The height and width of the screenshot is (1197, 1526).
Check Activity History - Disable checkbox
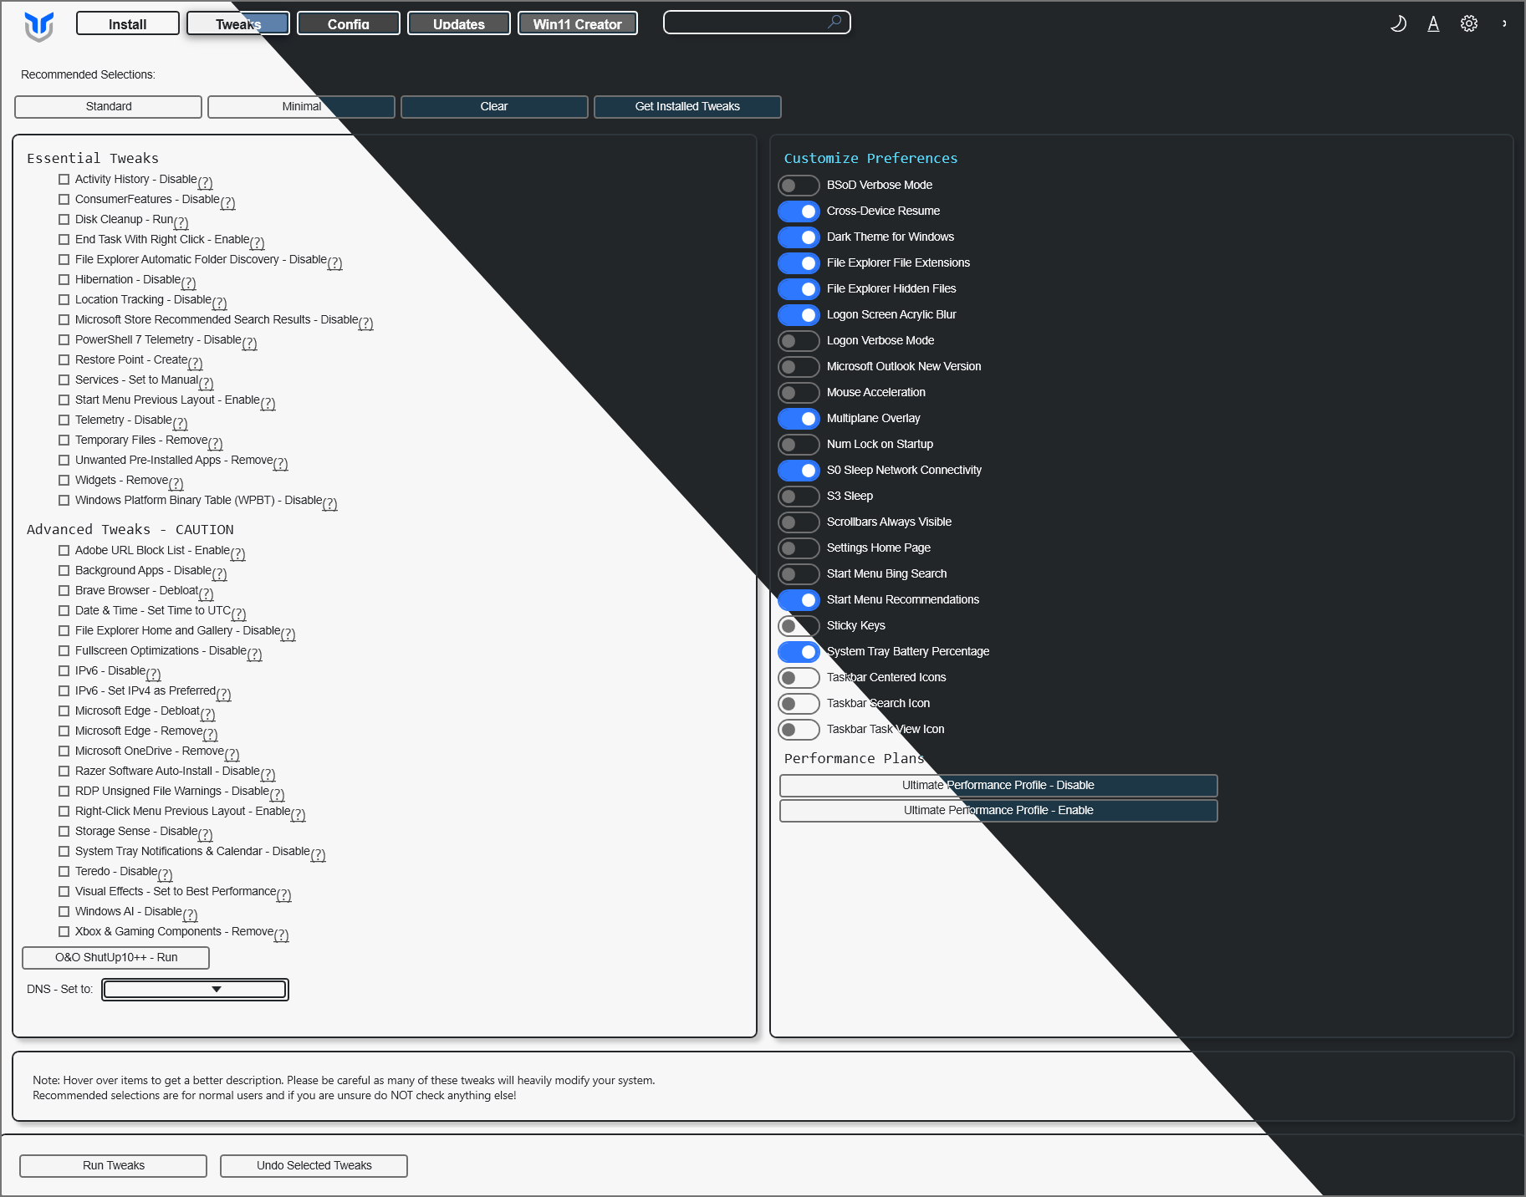point(64,179)
